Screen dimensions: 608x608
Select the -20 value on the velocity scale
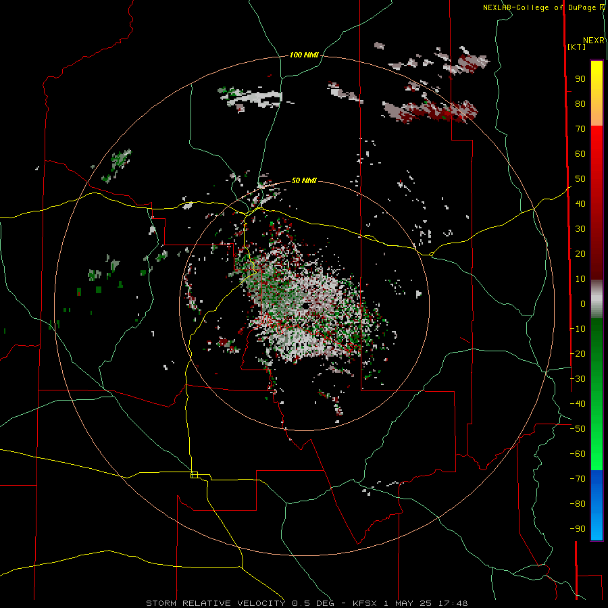(x=578, y=353)
